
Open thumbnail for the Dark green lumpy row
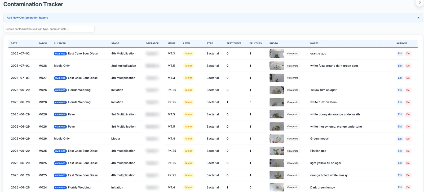click(277, 187)
